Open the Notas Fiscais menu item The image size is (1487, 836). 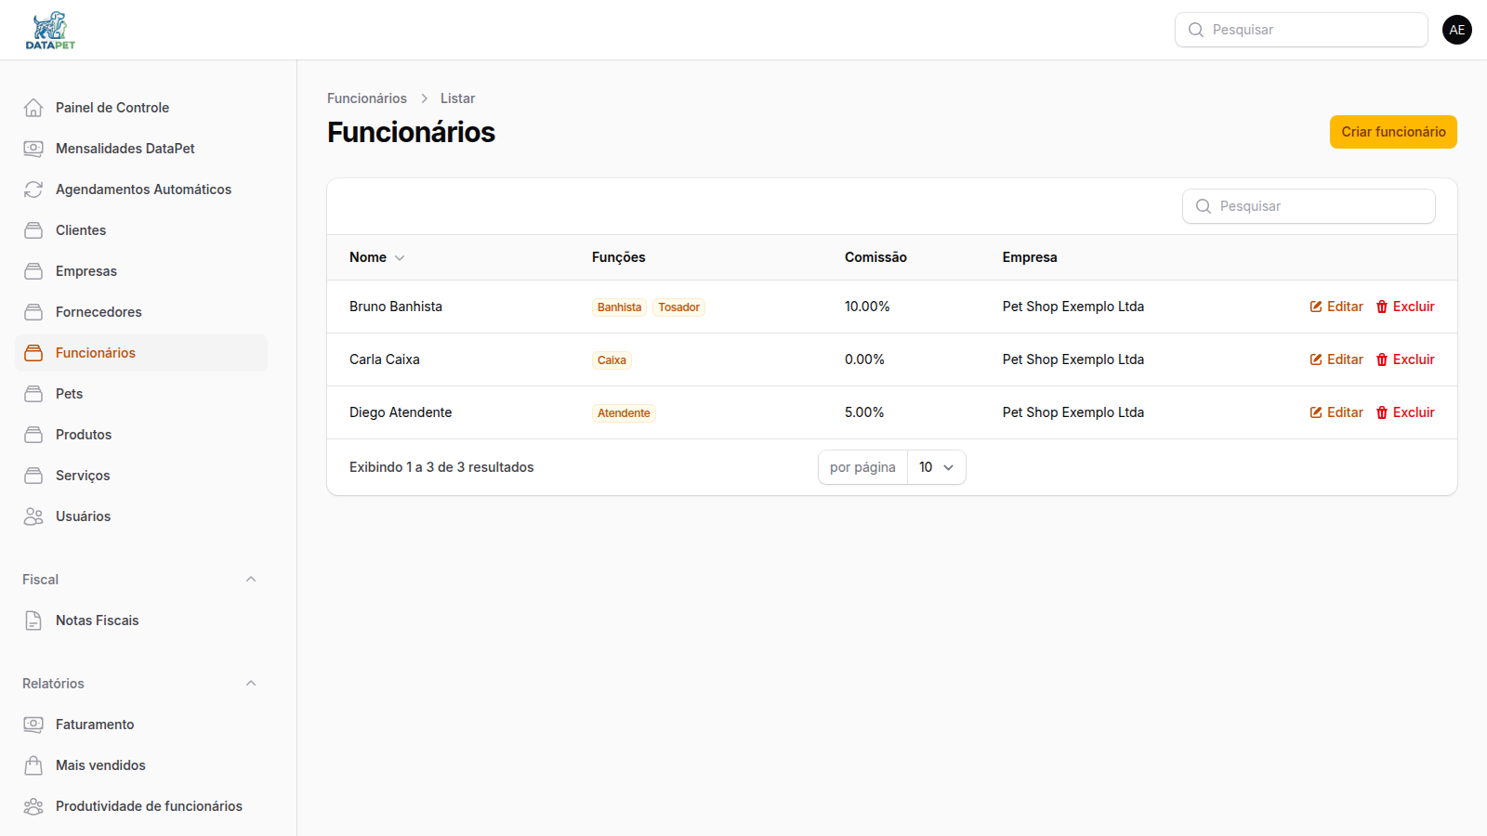pos(141,620)
